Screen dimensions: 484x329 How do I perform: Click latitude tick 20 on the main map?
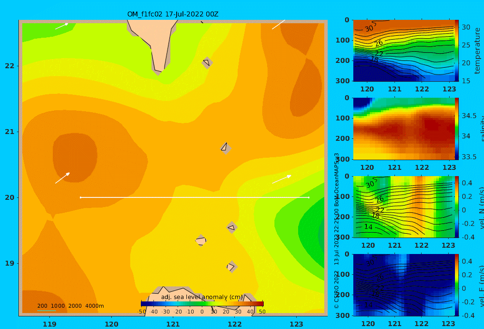point(10,197)
